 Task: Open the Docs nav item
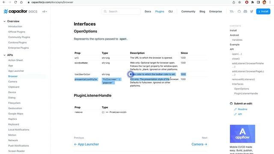(x=148, y=12)
